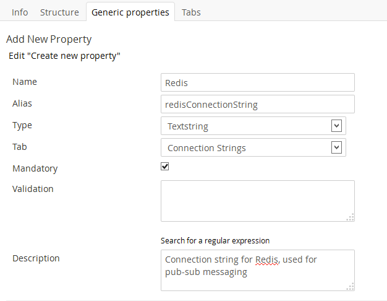
Task: Click the Description field label
Action: [36, 258]
